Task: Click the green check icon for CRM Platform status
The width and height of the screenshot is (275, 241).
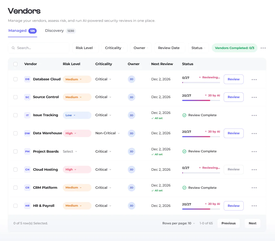Action: (184, 188)
